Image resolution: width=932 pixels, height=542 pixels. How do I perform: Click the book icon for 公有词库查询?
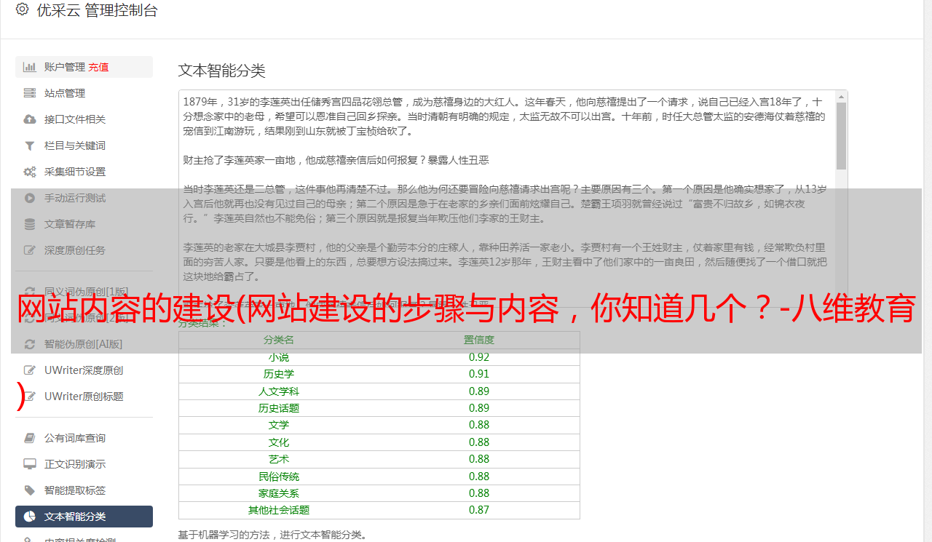pos(30,438)
